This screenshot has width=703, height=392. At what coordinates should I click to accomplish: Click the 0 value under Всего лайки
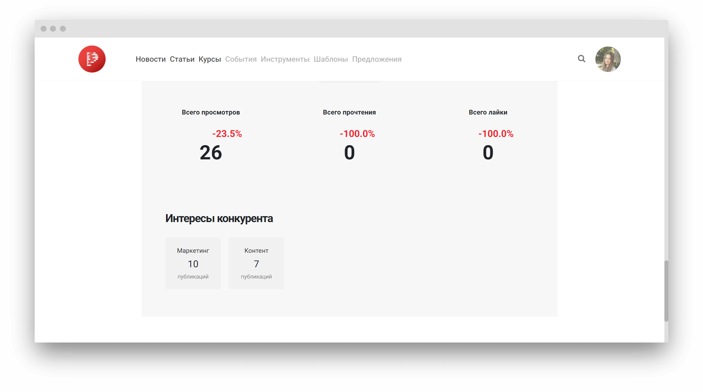(x=488, y=153)
